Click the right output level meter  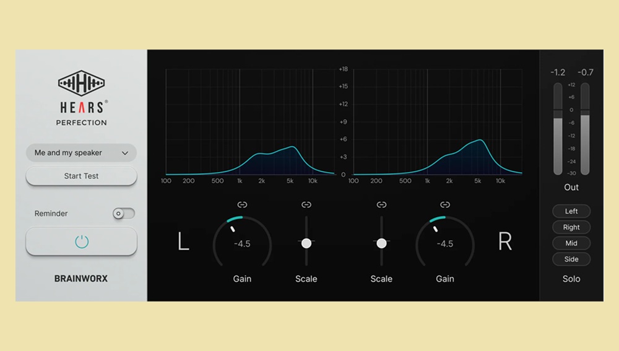[585, 129]
